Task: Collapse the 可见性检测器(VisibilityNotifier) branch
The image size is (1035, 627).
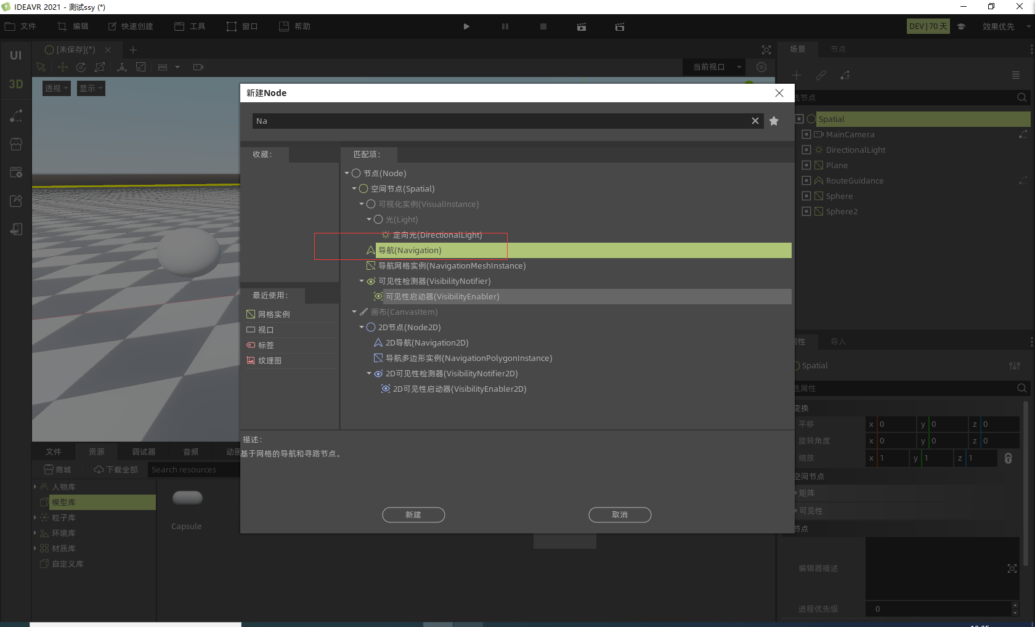Action: coord(362,281)
